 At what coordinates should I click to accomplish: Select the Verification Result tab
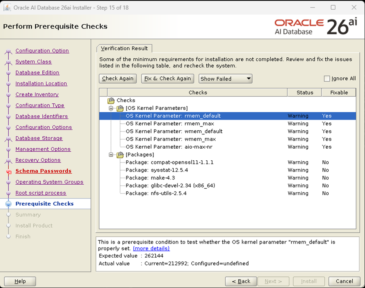coord(124,48)
